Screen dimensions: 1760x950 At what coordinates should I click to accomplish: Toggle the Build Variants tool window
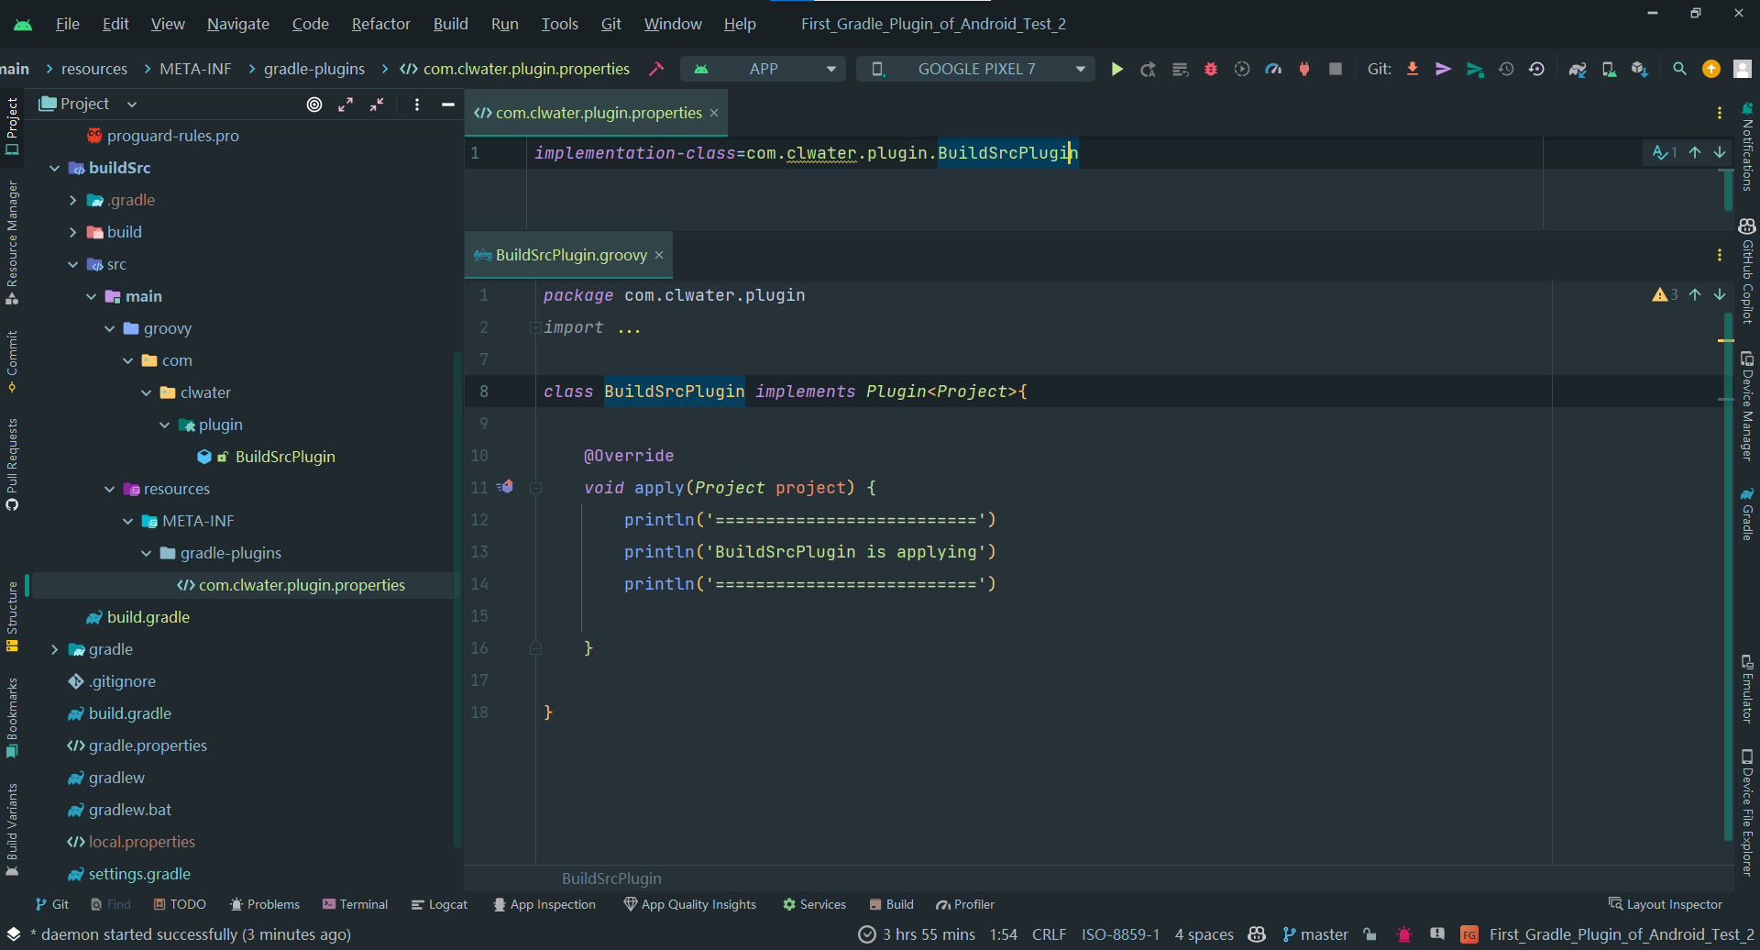pyautogui.click(x=12, y=829)
